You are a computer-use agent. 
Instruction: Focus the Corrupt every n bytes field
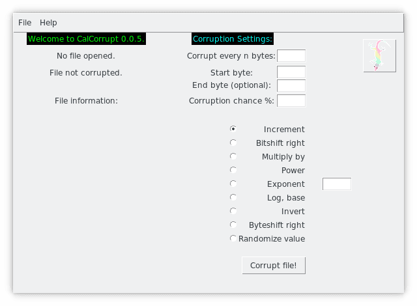click(x=291, y=56)
